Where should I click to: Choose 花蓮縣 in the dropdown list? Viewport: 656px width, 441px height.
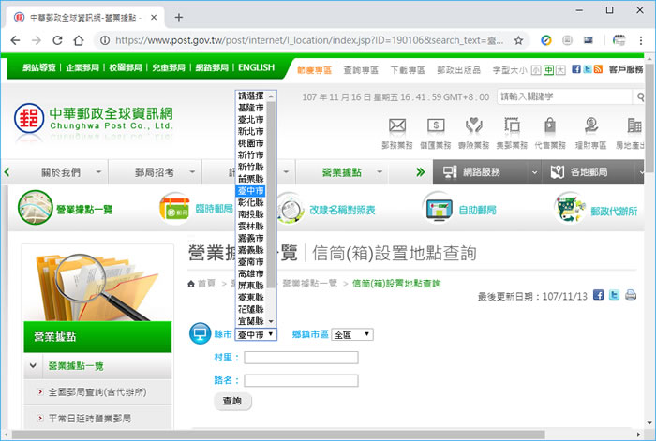(x=250, y=309)
